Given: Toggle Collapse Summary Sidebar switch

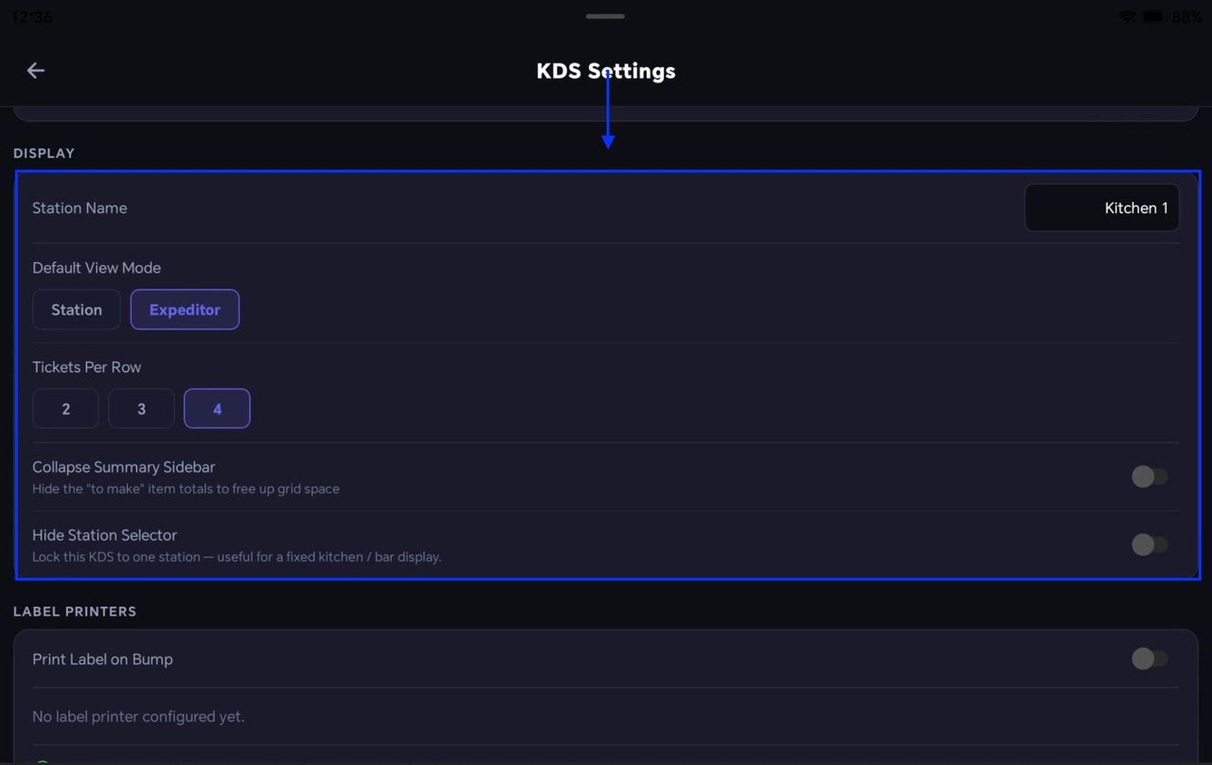Looking at the screenshot, I should pyautogui.click(x=1150, y=476).
